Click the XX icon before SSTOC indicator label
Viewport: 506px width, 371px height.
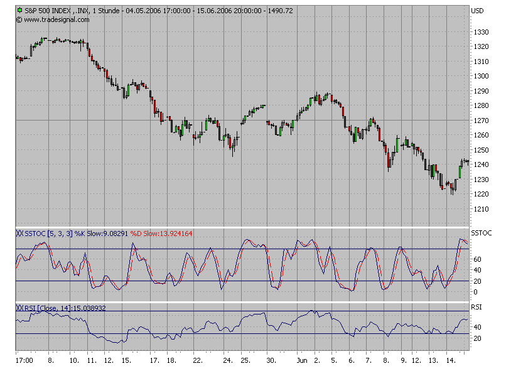(x=19, y=234)
